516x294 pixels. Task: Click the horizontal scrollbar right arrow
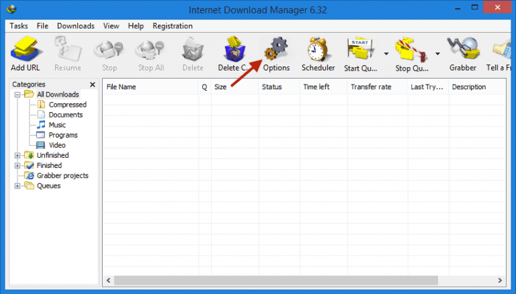click(500, 281)
